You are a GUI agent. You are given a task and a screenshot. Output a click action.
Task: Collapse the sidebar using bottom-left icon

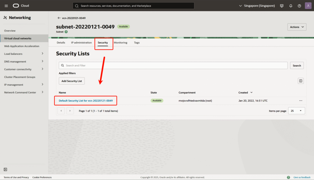(6, 169)
